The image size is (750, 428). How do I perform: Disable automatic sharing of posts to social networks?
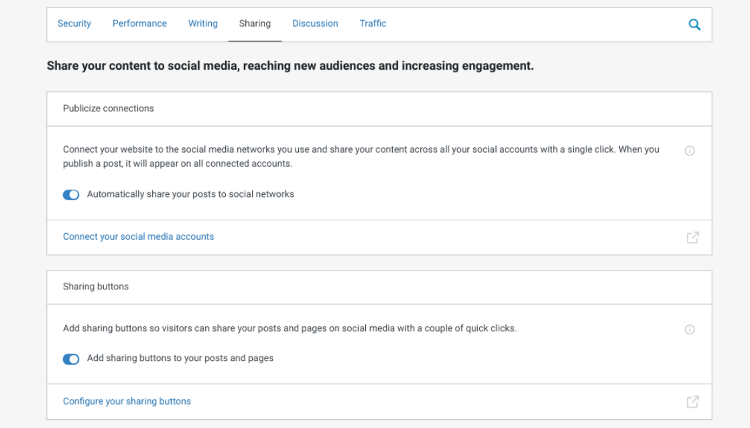click(71, 194)
